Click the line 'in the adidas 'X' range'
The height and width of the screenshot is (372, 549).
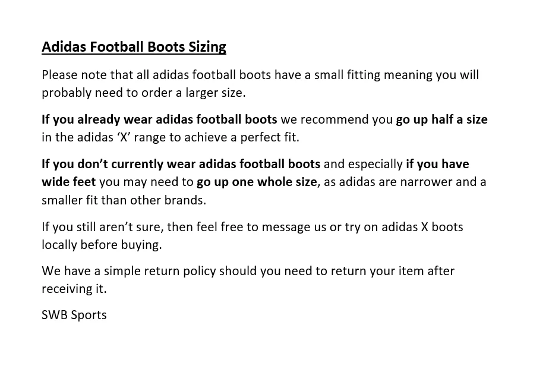click(171, 137)
